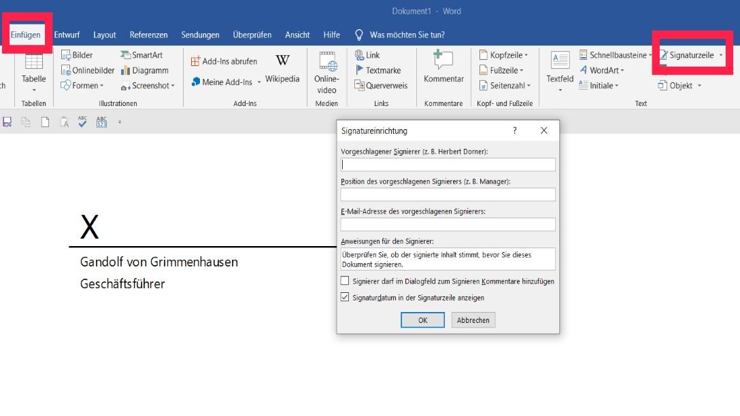Expand the Tabelle dropdown
This screenshot has width=740, height=416.
pyautogui.click(x=33, y=89)
